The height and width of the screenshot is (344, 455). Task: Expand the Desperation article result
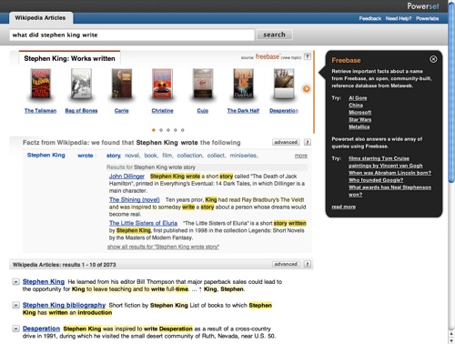tap(15, 329)
